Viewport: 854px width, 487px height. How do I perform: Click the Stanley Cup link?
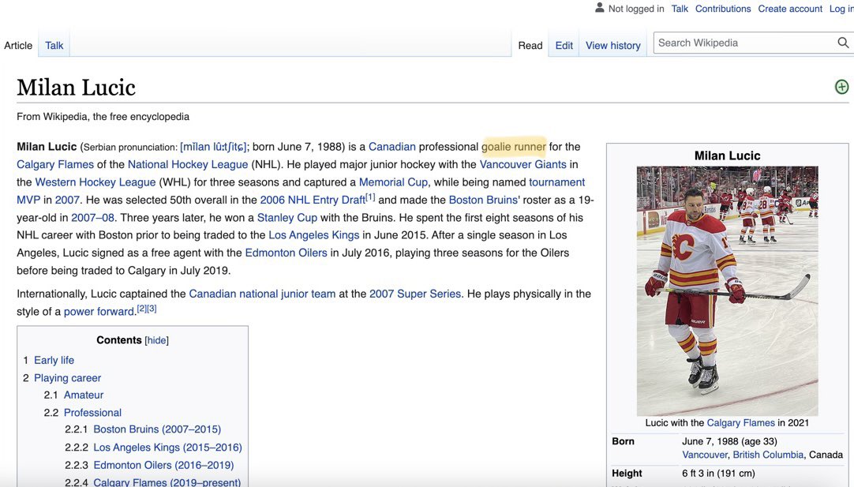287,217
